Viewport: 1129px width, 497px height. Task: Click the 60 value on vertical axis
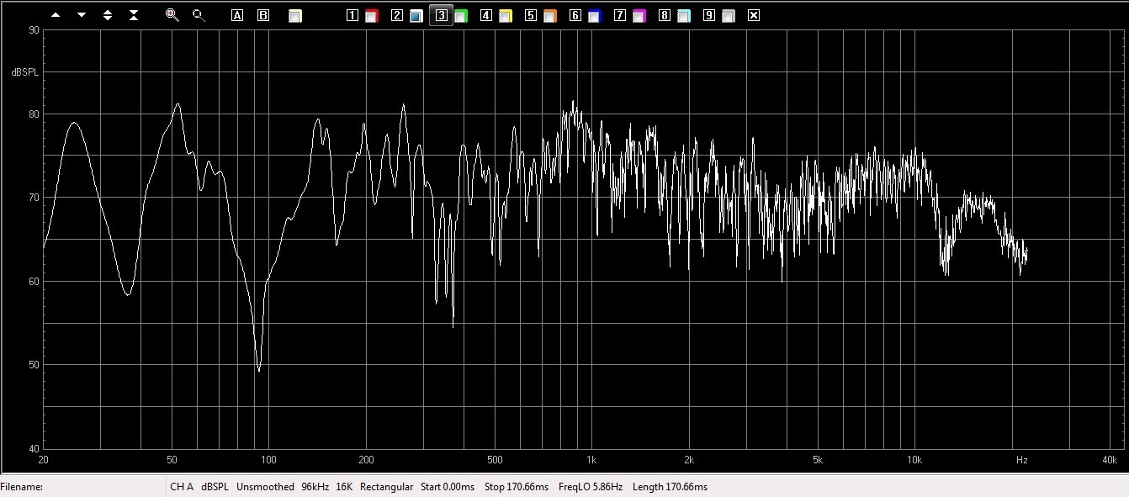(34, 282)
